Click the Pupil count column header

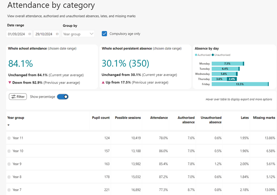tap(100, 118)
